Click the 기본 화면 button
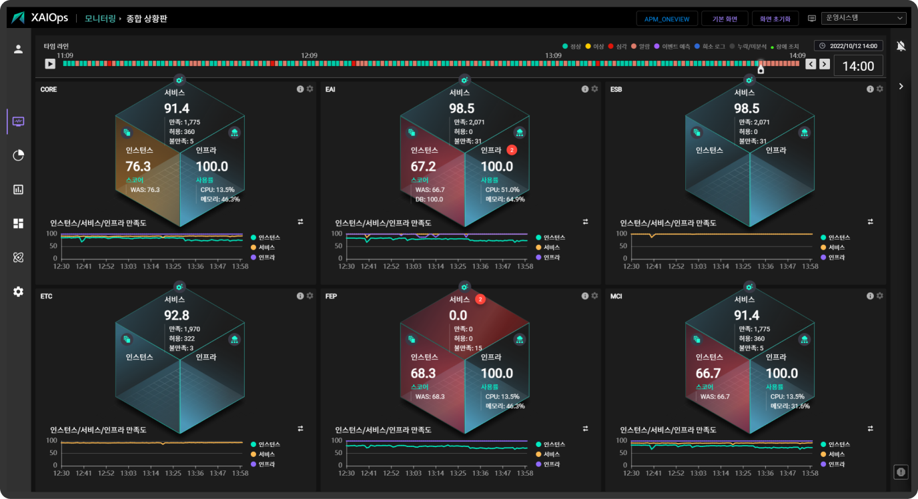Image resolution: width=918 pixels, height=499 pixels. pyautogui.click(x=725, y=19)
